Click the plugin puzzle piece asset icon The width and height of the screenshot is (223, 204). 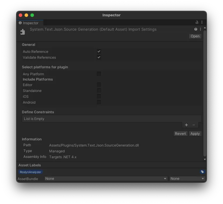[x=23, y=32]
